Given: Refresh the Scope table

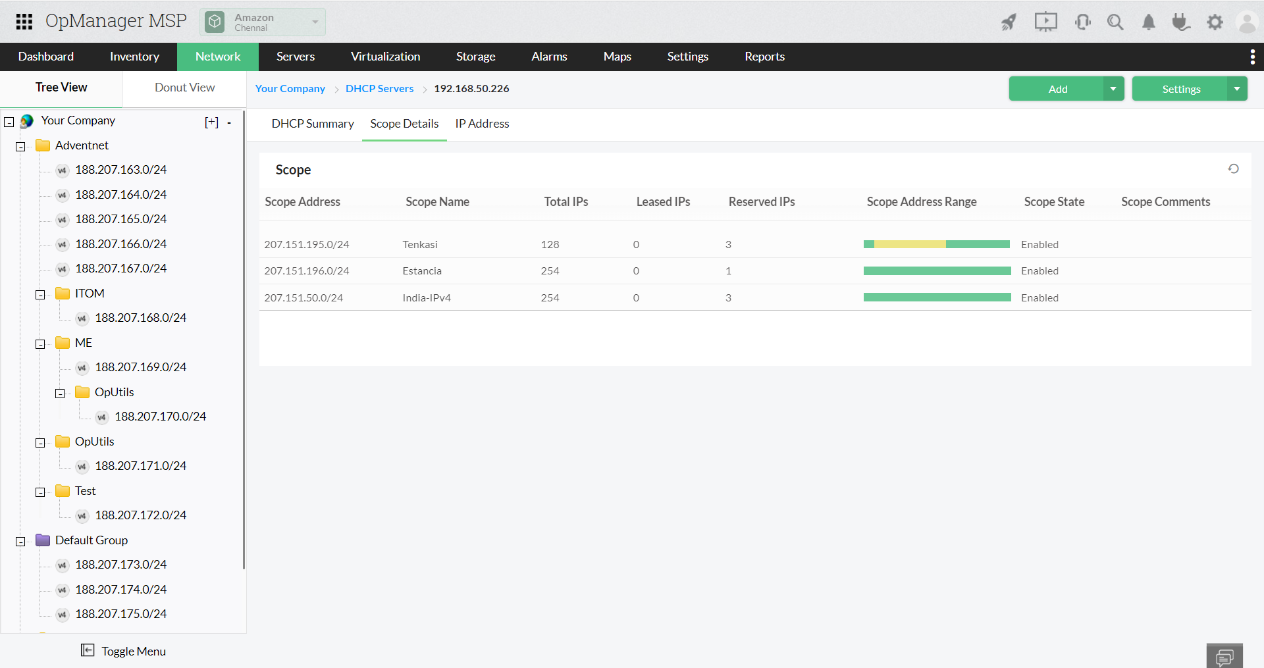Looking at the screenshot, I should point(1233,169).
